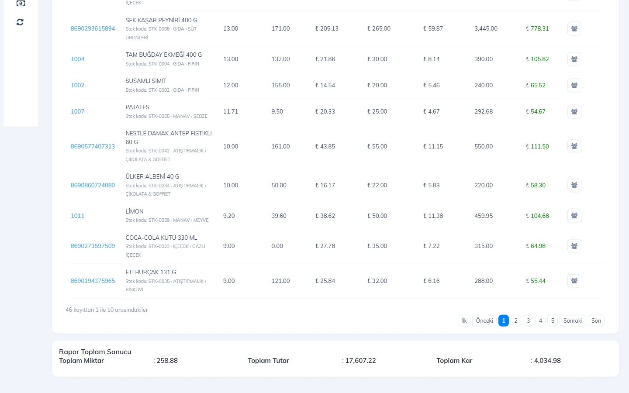The image size is (629, 393).
Task: Click the Önceki pagination button
Action: (484, 321)
